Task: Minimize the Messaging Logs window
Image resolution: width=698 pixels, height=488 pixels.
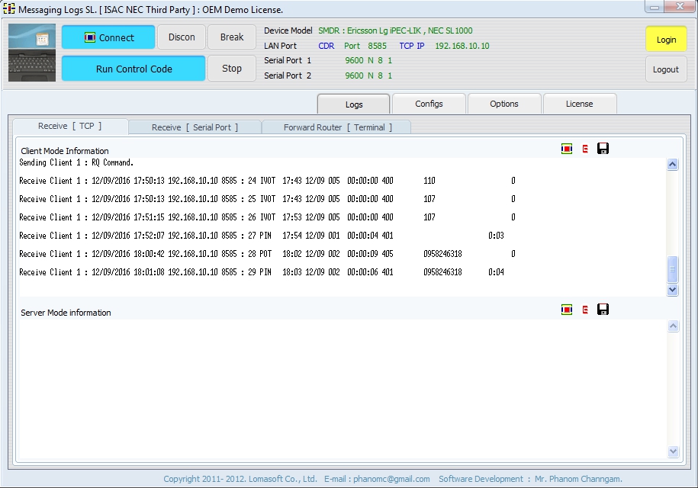Action: 655,7
